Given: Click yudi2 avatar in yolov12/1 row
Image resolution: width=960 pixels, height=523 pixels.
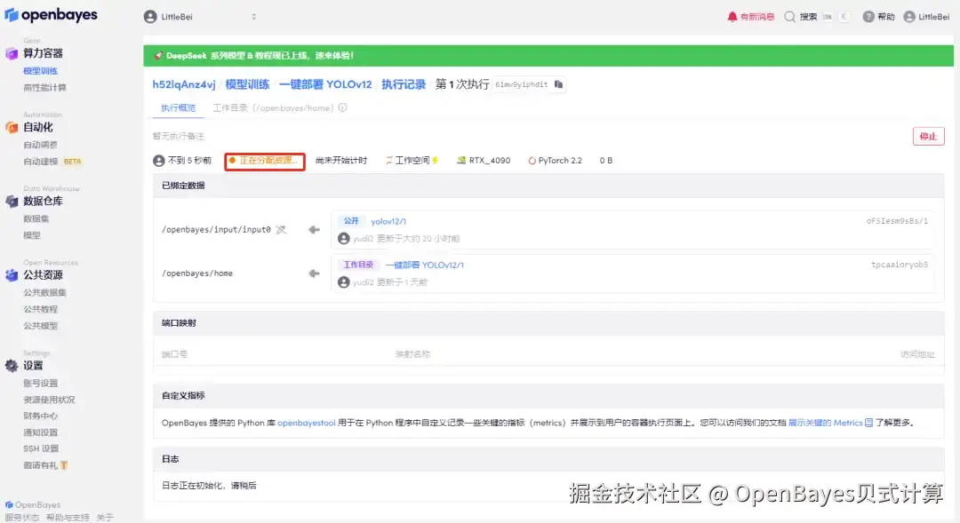Looking at the screenshot, I should [343, 239].
